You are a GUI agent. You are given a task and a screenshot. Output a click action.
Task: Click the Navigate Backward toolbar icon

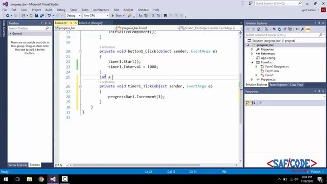[x=8, y=16]
